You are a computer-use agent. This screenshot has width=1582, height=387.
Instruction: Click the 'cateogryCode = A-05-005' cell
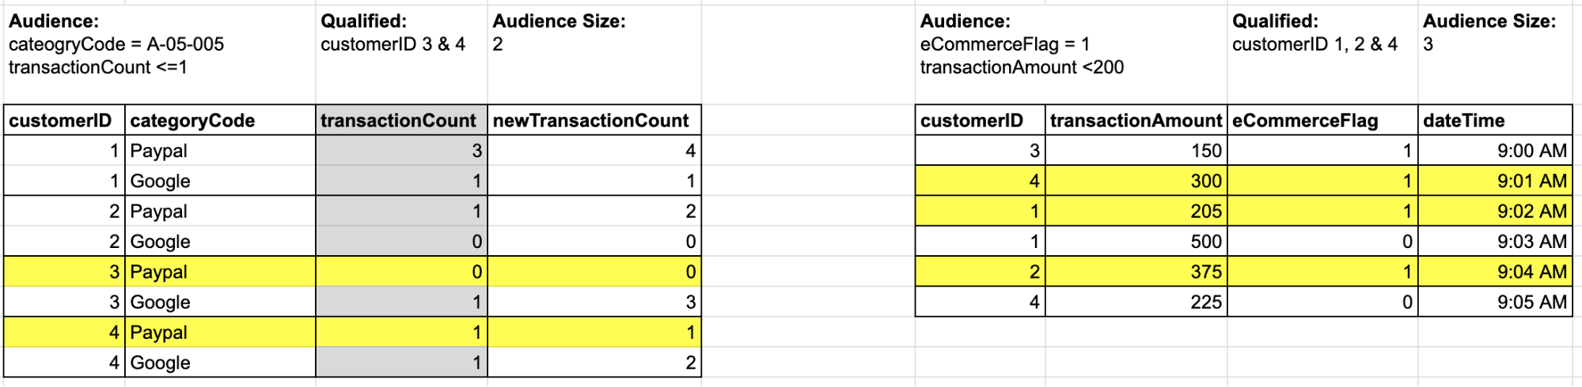click(x=116, y=44)
